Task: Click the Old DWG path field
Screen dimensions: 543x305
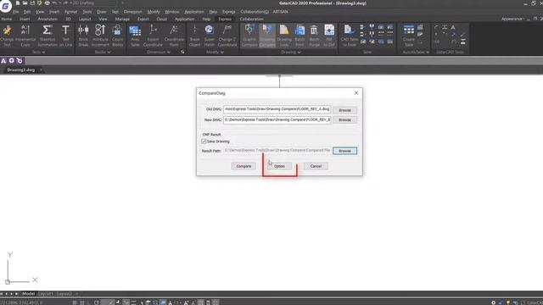Action: pos(277,109)
